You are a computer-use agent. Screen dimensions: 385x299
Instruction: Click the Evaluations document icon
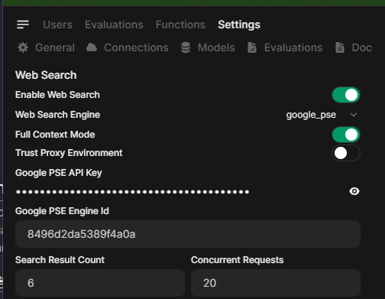coord(252,47)
